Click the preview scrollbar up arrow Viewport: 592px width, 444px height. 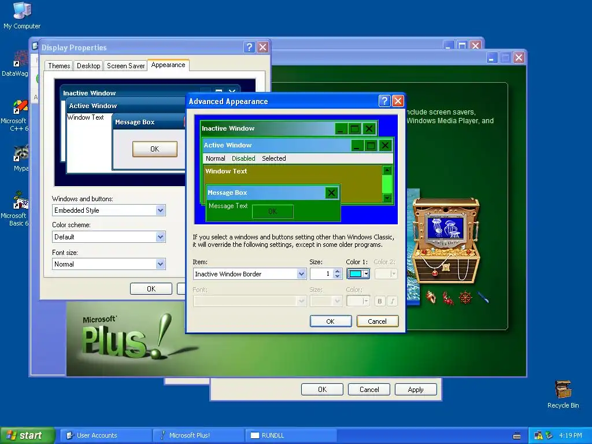point(387,170)
